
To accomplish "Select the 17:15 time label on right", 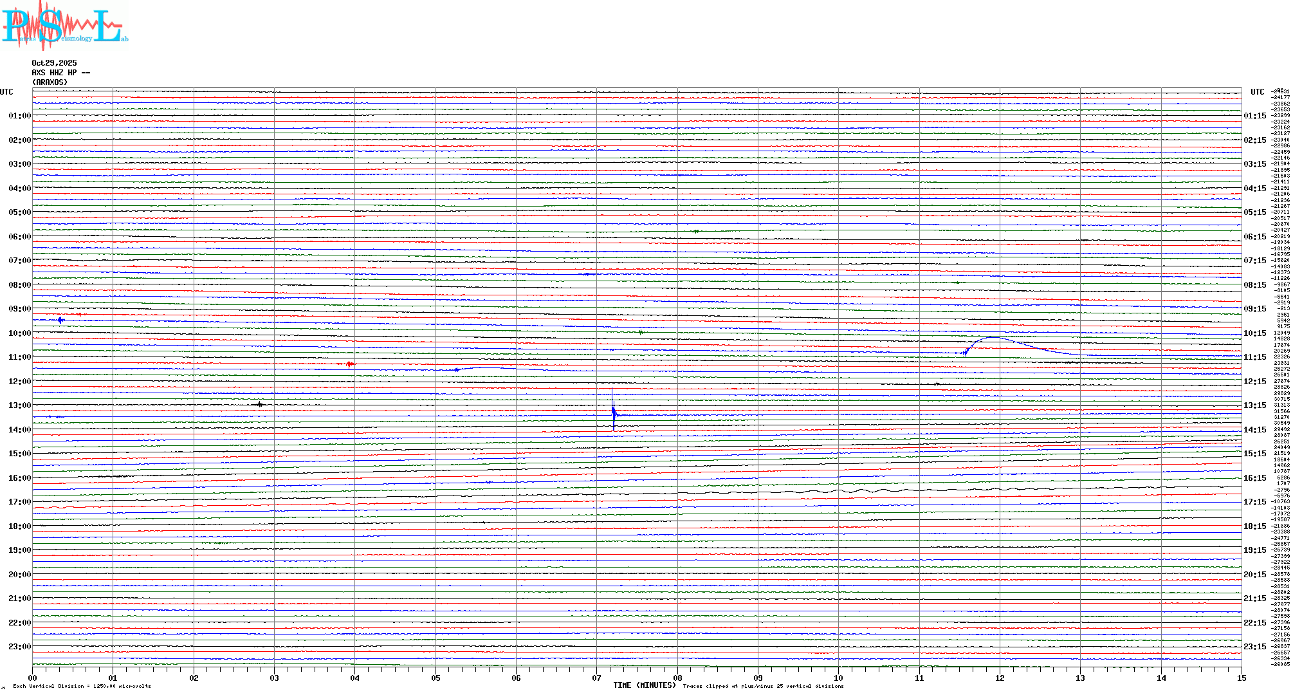I will point(1254,502).
